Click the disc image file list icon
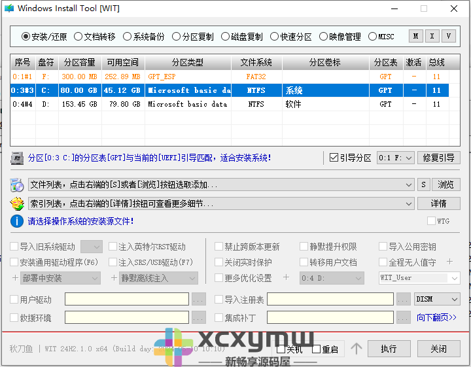The image size is (471, 367). click(x=17, y=184)
